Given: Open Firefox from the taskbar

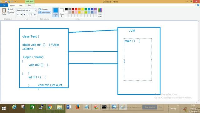Looking at the screenshot, I should point(77,107).
